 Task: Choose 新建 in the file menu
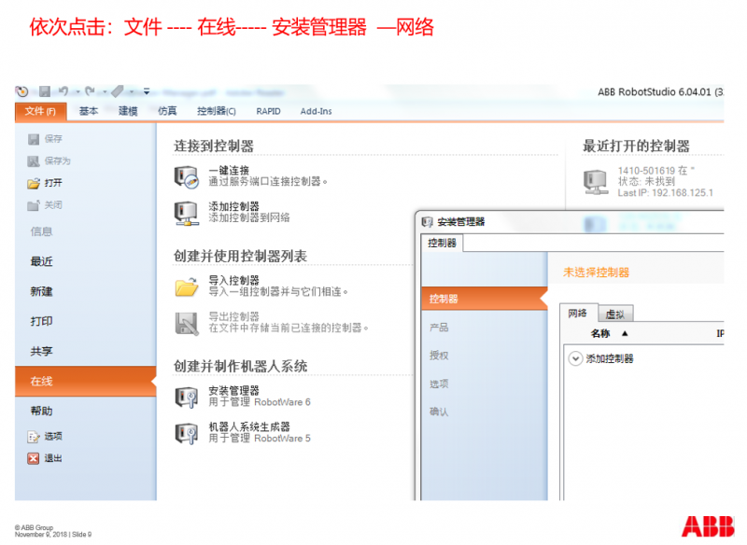41,291
